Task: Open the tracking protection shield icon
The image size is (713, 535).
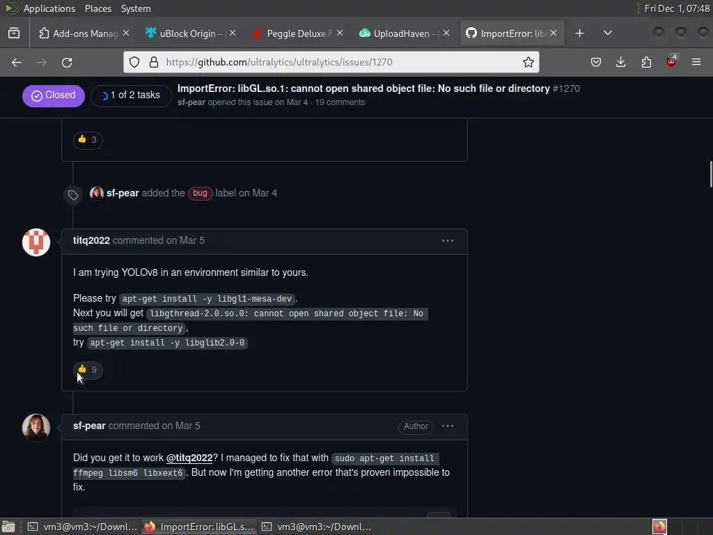Action: click(x=134, y=62)
